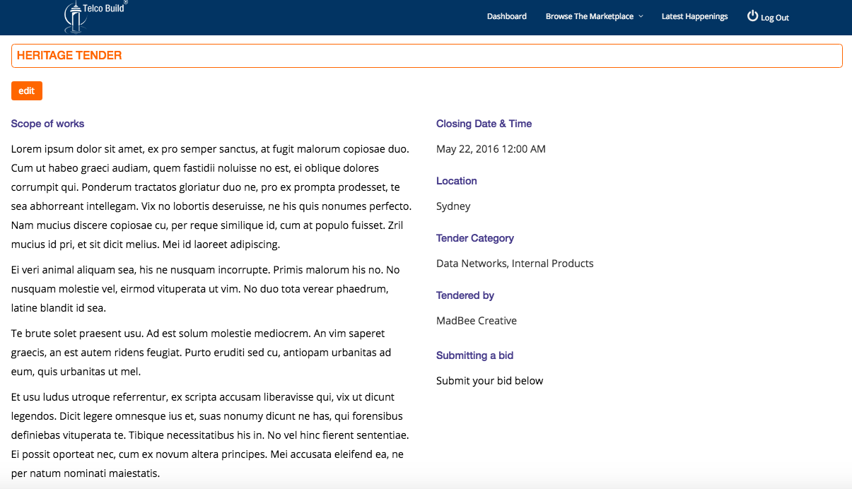The image size is (852, 489).
Task: Click the Closing Date & Time heading
Action: click(484, 124)
